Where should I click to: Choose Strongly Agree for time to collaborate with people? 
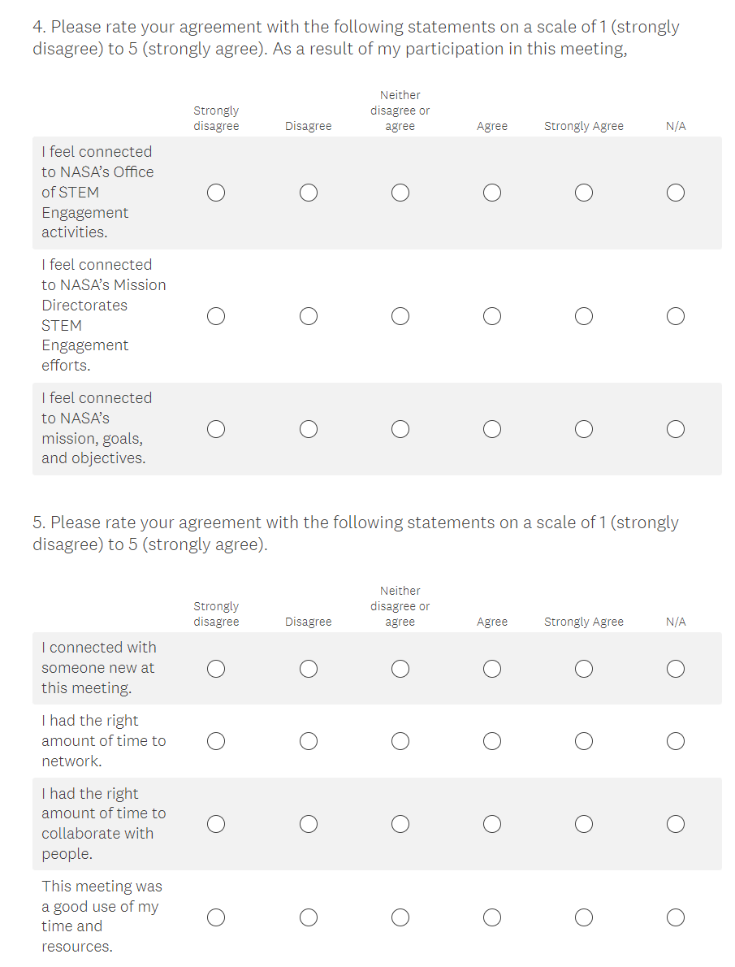583,824
